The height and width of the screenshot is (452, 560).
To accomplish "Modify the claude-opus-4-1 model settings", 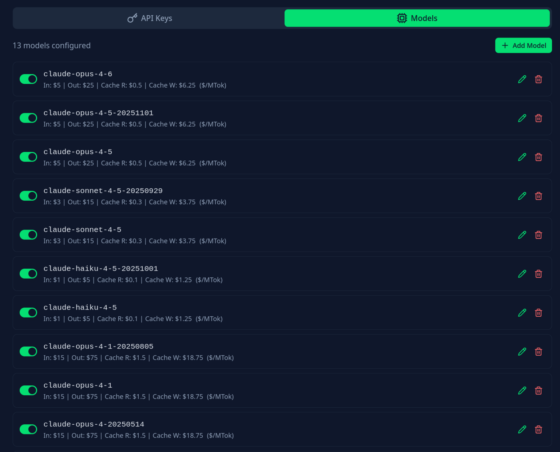I will click(x=522, y=391).
